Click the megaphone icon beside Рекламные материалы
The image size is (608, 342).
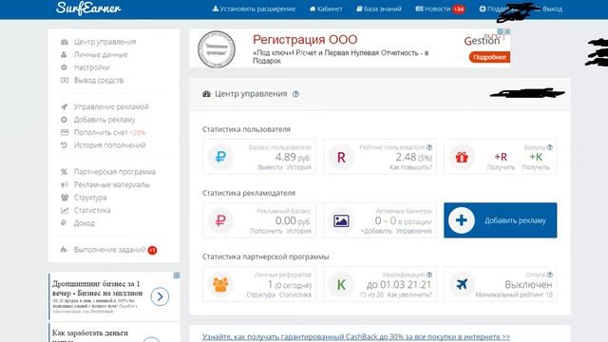point(65,184)
